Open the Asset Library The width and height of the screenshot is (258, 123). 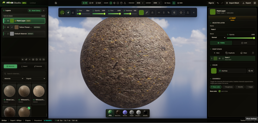(35, 11)
